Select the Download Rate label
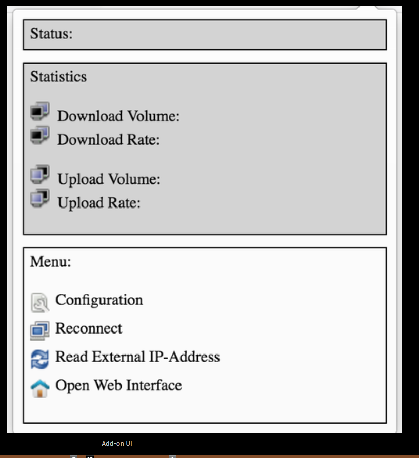This screenshot has width=419, height=458. pos(109,140)
